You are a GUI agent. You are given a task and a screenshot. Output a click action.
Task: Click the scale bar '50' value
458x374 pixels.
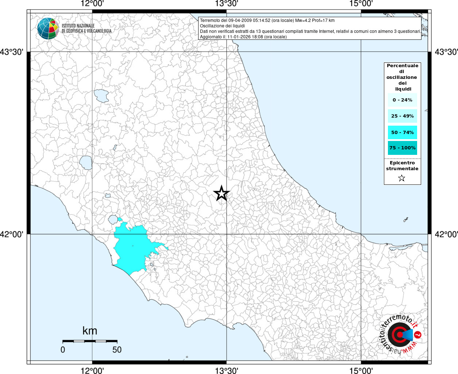[117, 350]
